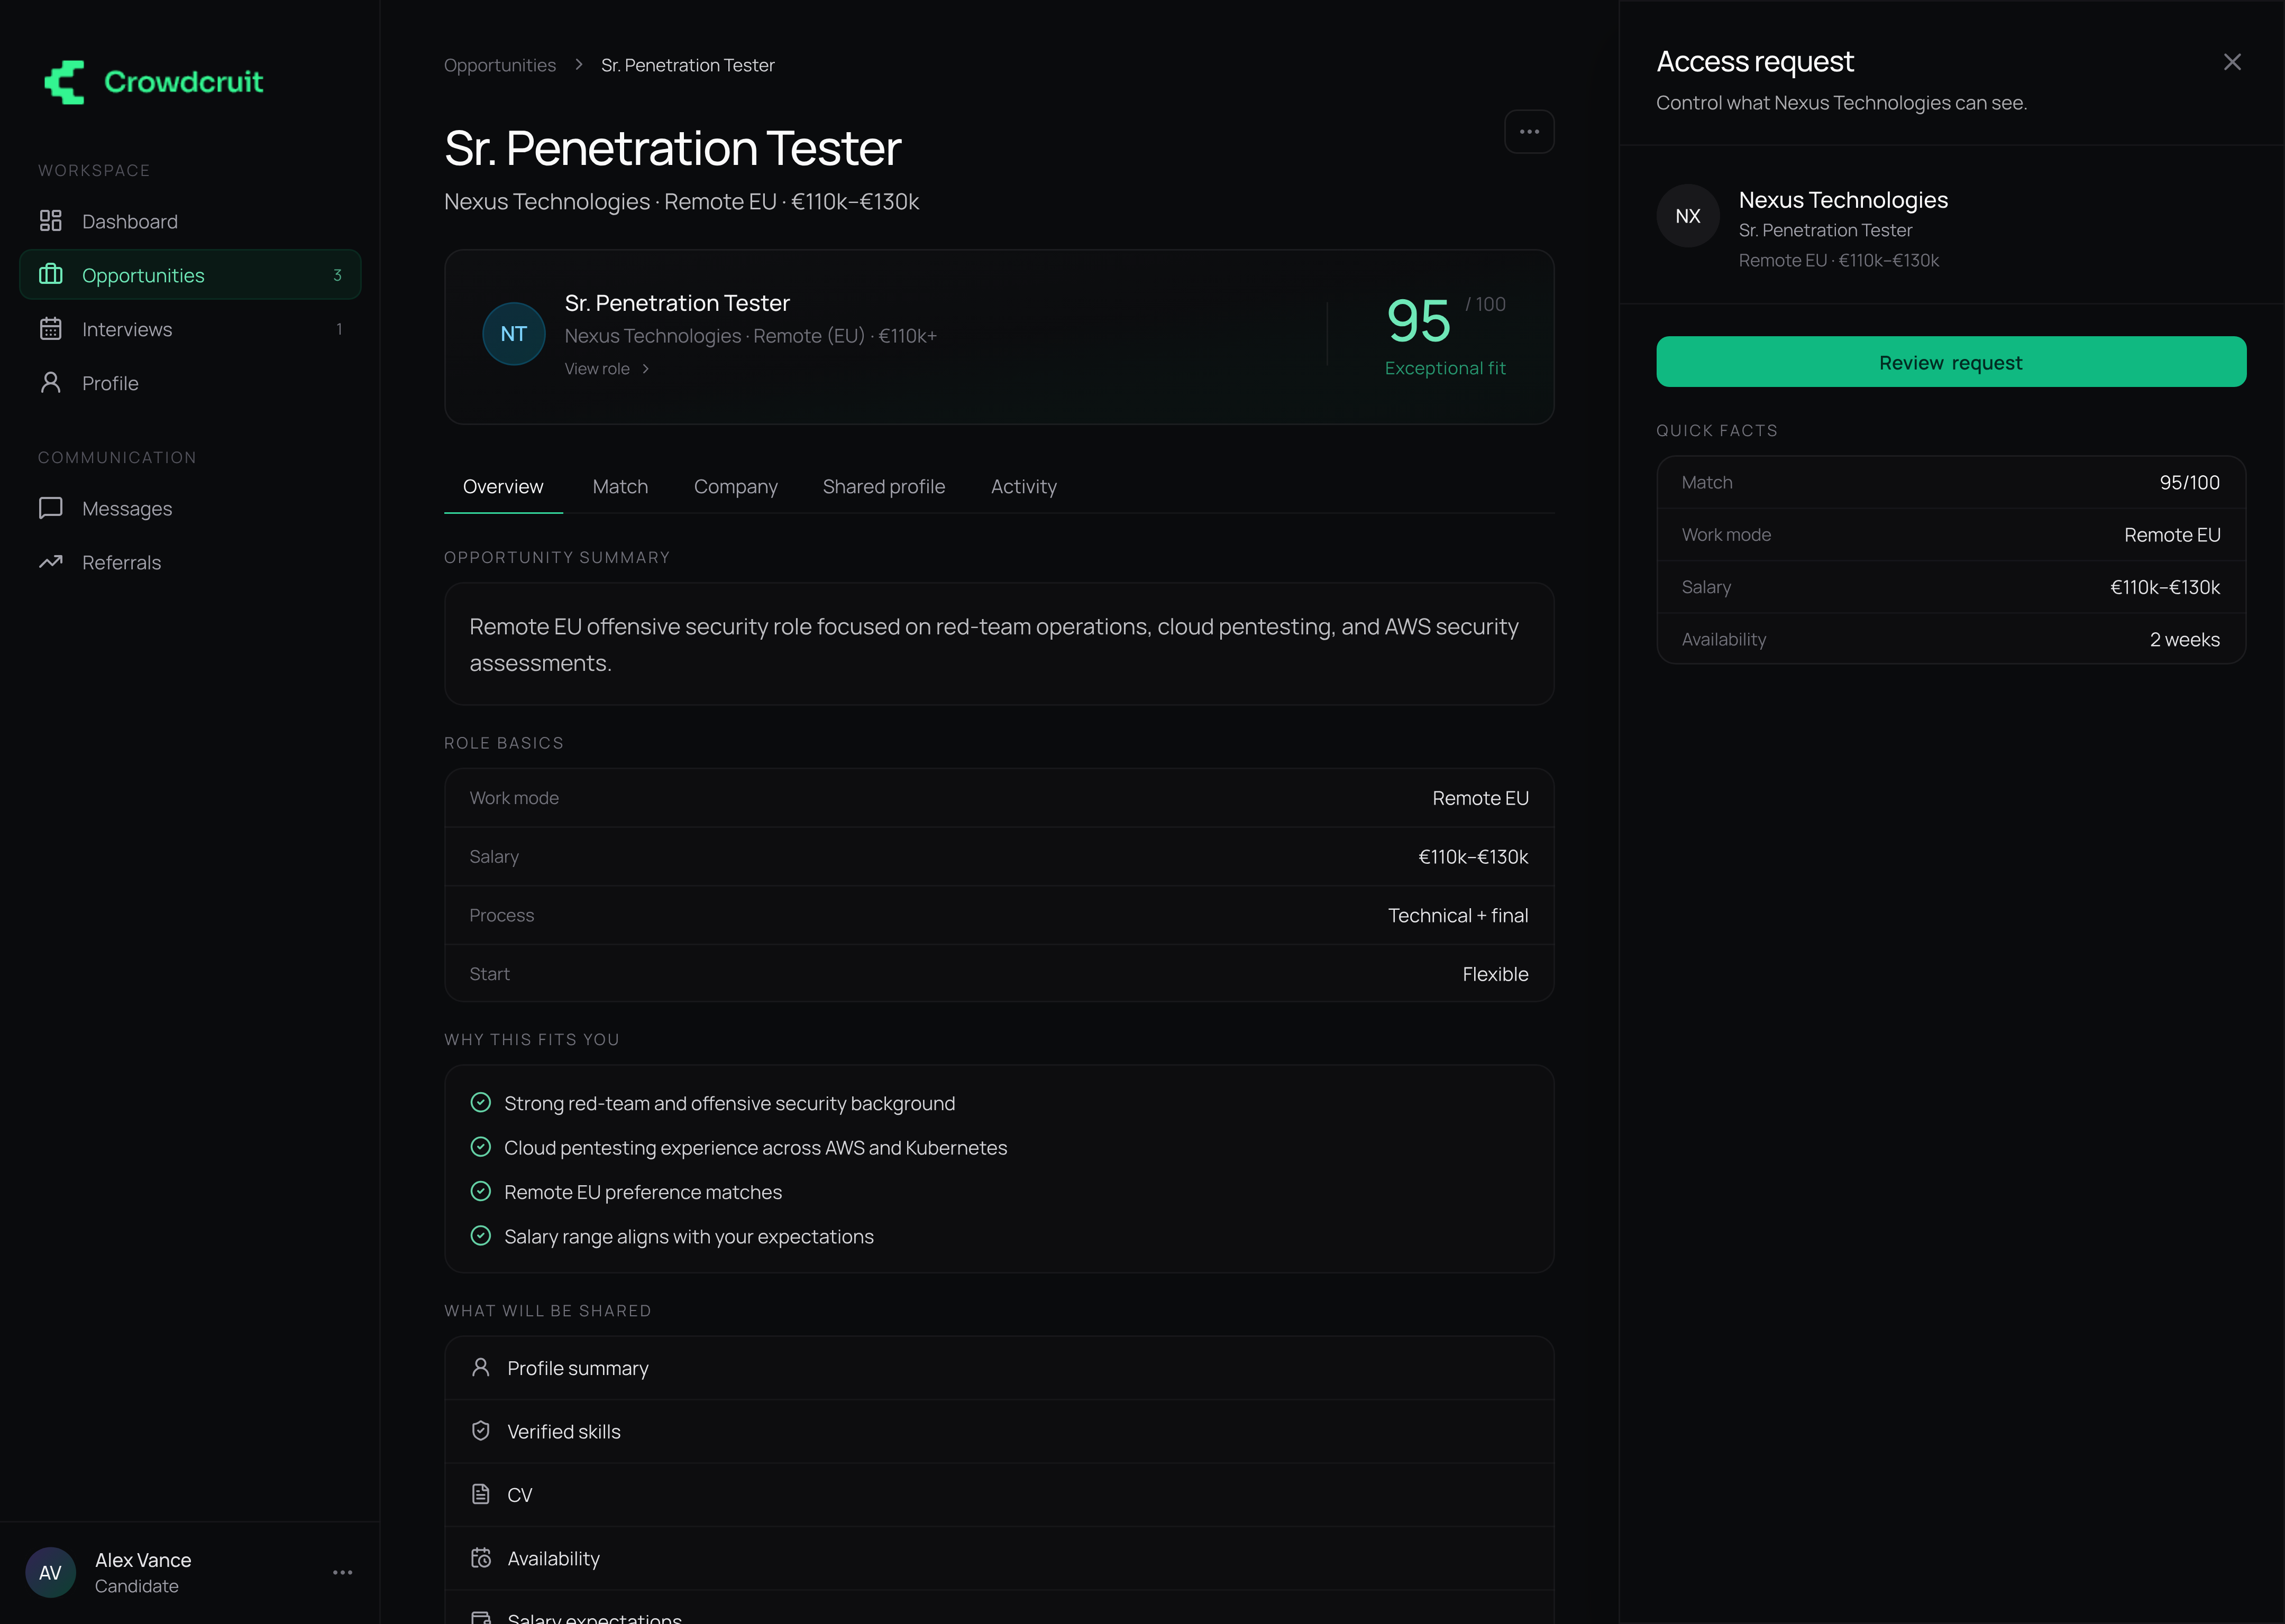This screenshot has width=2285, height=1624.
Task: Click the Opportunities count badge 3
Action: tap(337, 275)
